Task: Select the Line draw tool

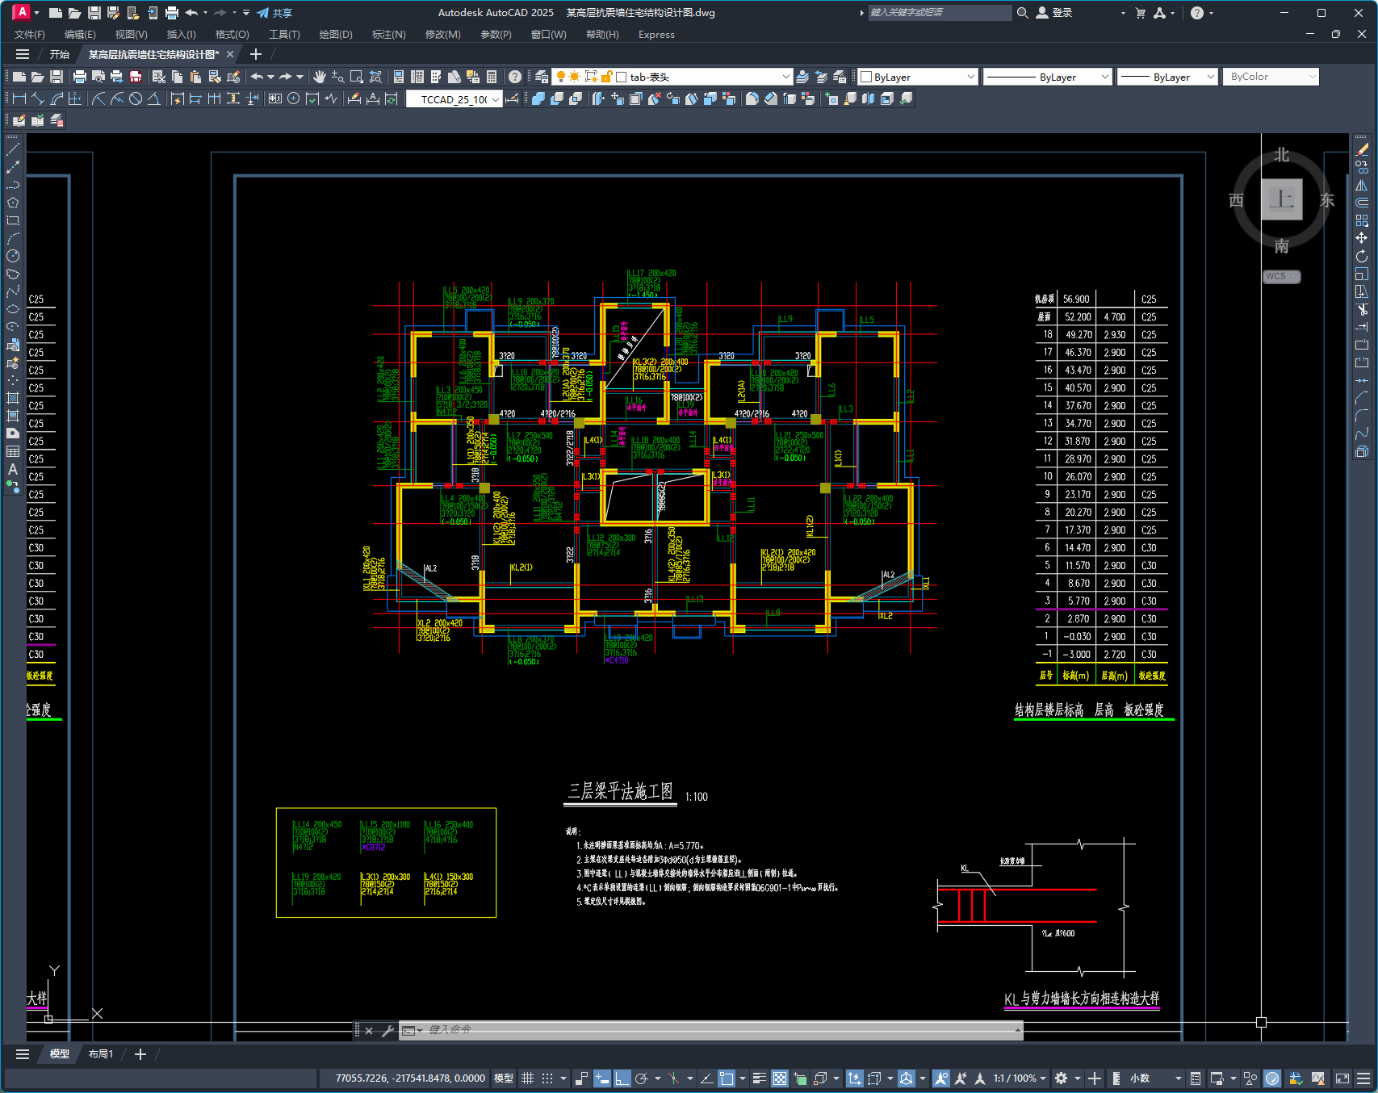Action: point(13,149)
